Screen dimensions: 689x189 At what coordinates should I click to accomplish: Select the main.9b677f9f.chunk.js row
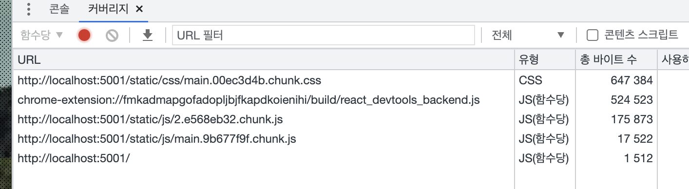351,139
